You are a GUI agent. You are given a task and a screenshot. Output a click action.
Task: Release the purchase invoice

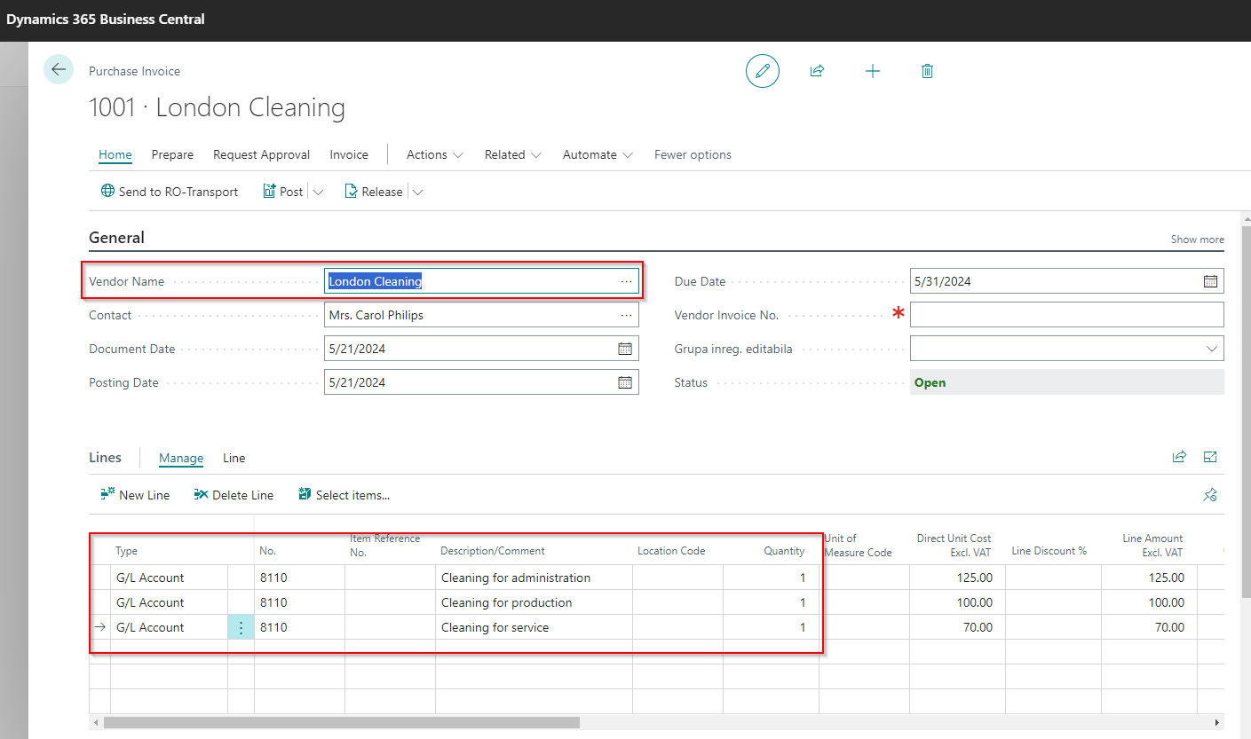374,192
